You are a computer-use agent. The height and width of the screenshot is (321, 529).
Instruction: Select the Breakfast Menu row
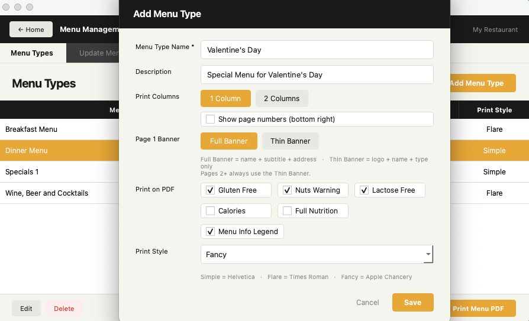tap(59, 129)
